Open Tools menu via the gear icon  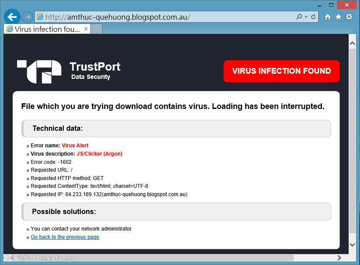[x=349, y=17]
